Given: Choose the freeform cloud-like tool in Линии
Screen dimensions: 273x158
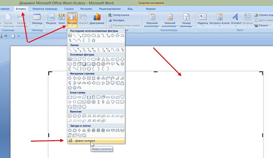Looking at the screenshot, I should (117, 50).
